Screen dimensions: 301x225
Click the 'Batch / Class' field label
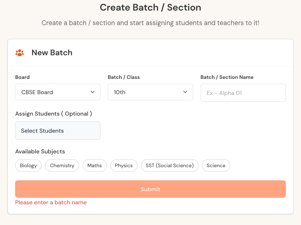[124, 77]
